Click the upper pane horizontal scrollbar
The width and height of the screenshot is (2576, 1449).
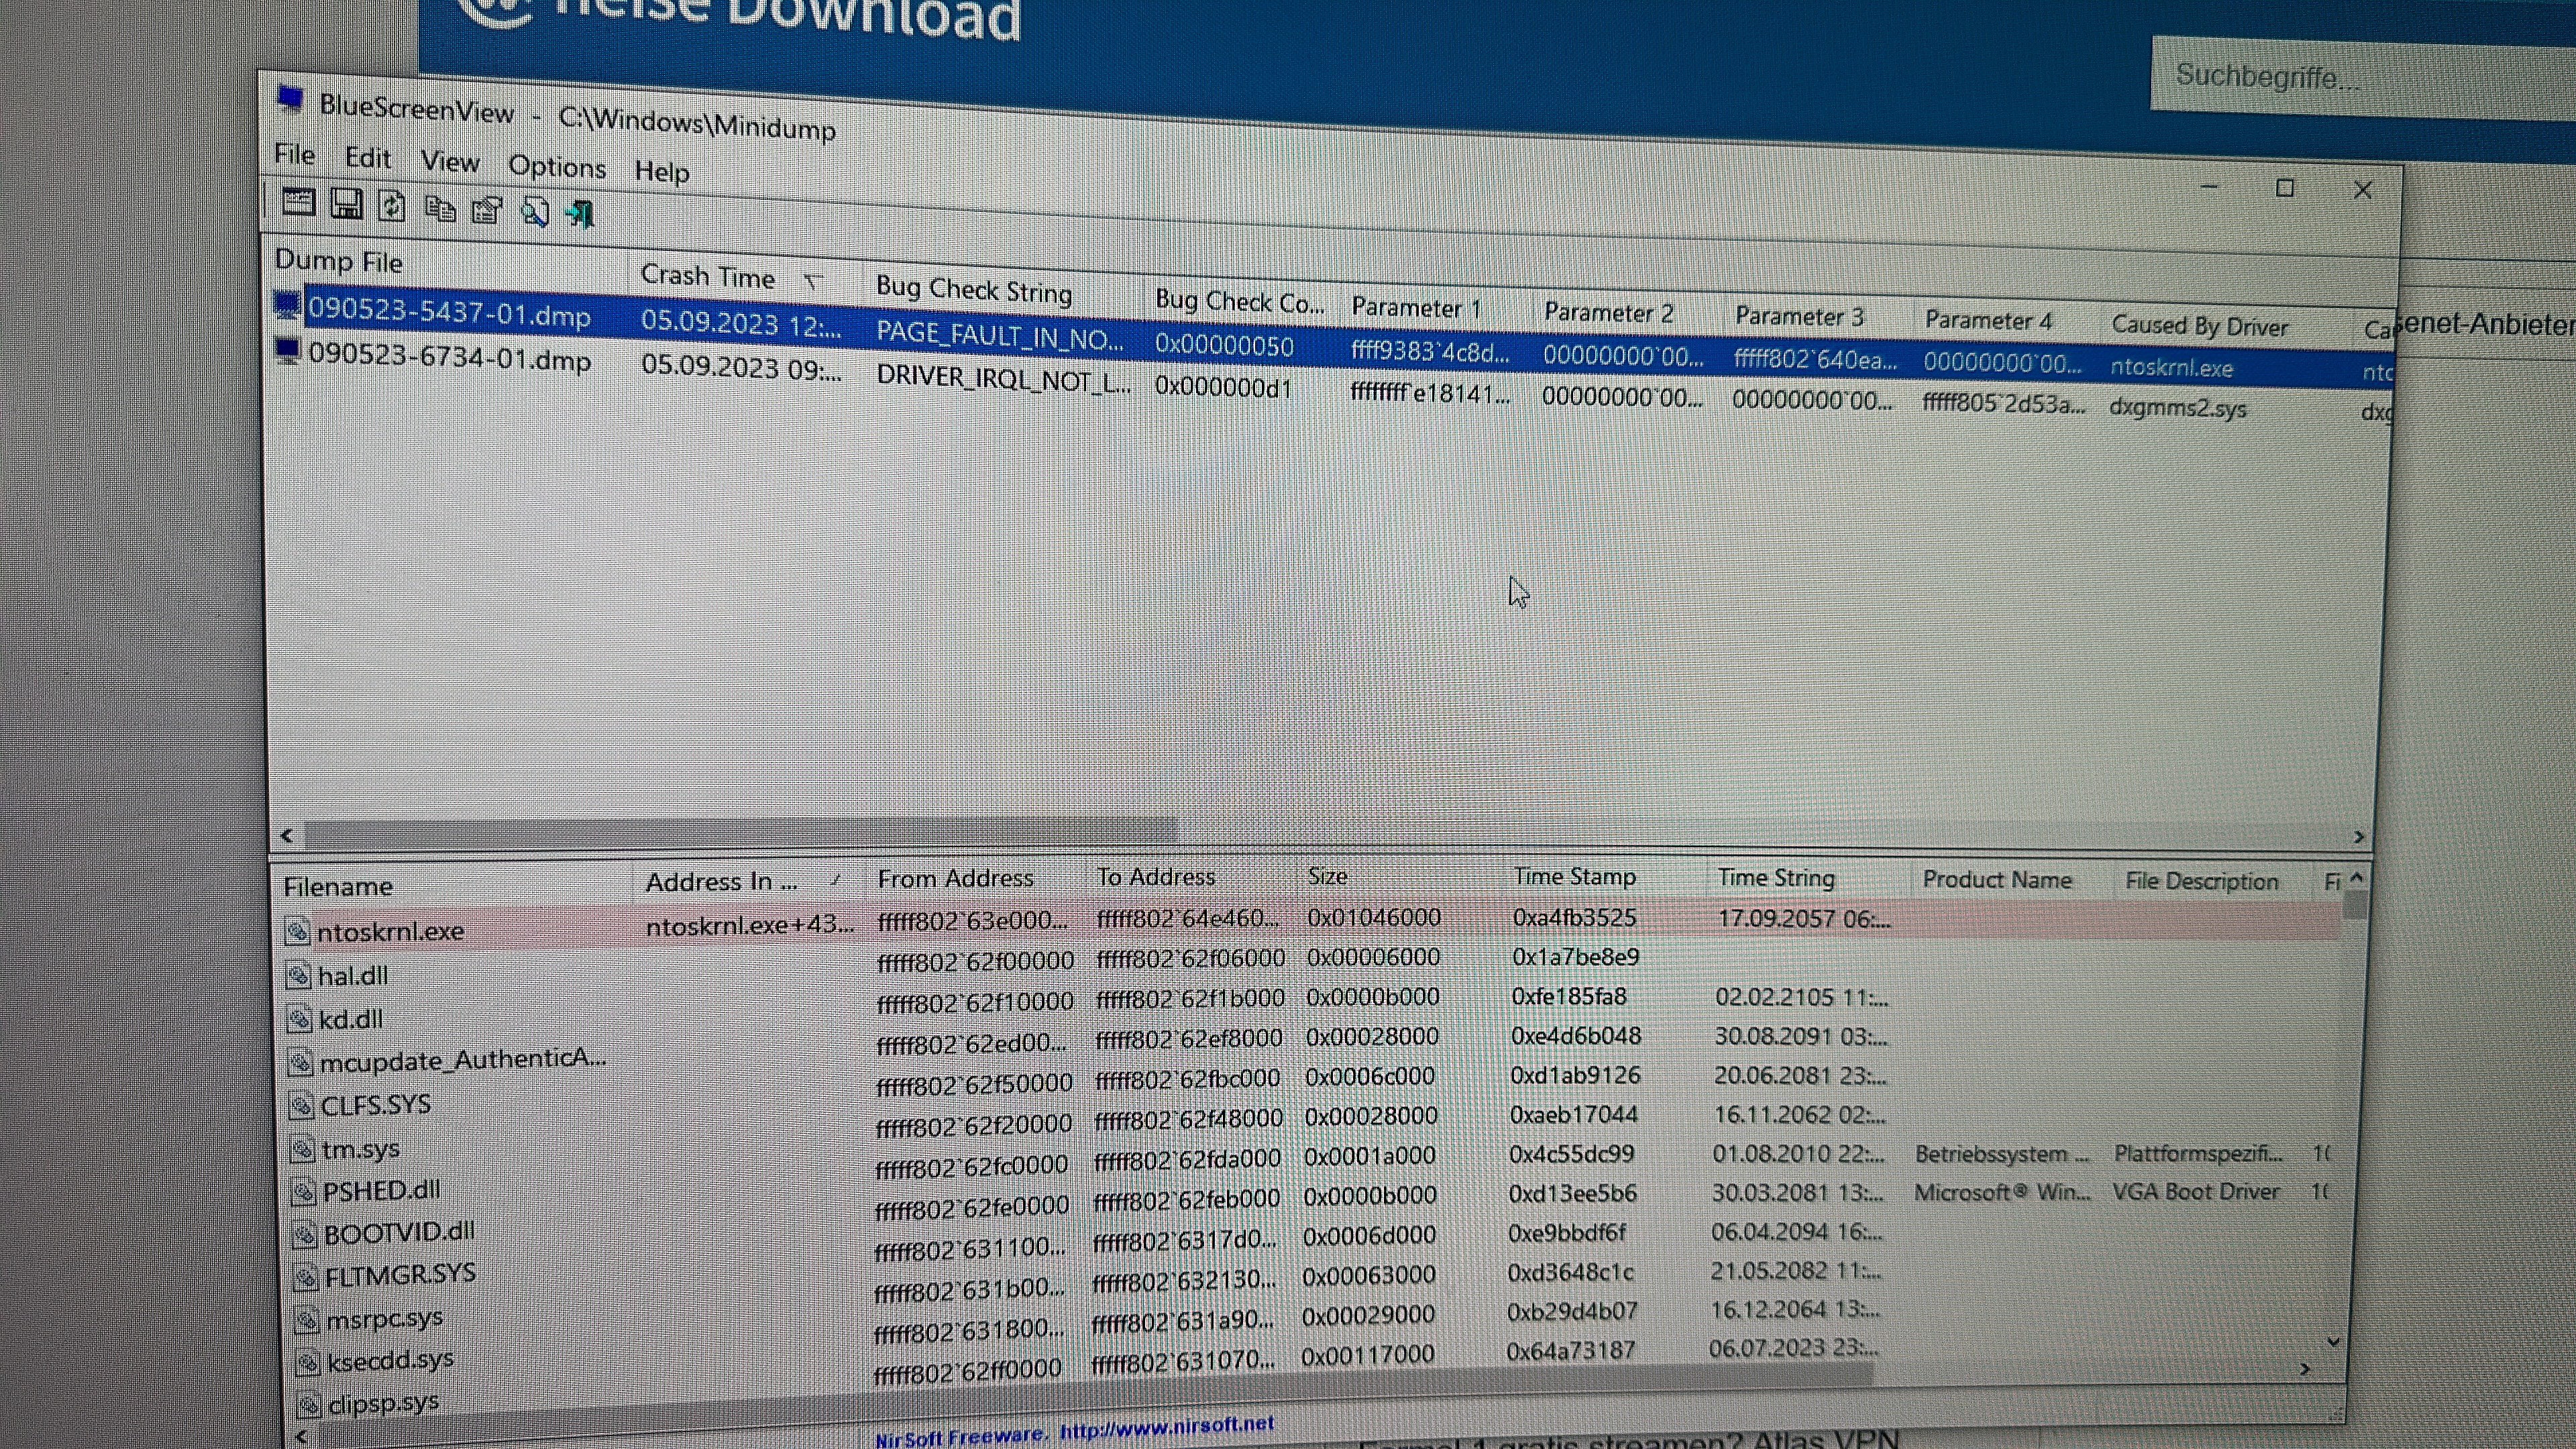point(740,832)
